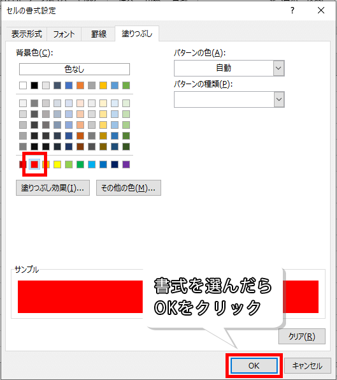Click the empty パターンの種類 field
This screenshot has width=337, height=380.
point(224,99)
